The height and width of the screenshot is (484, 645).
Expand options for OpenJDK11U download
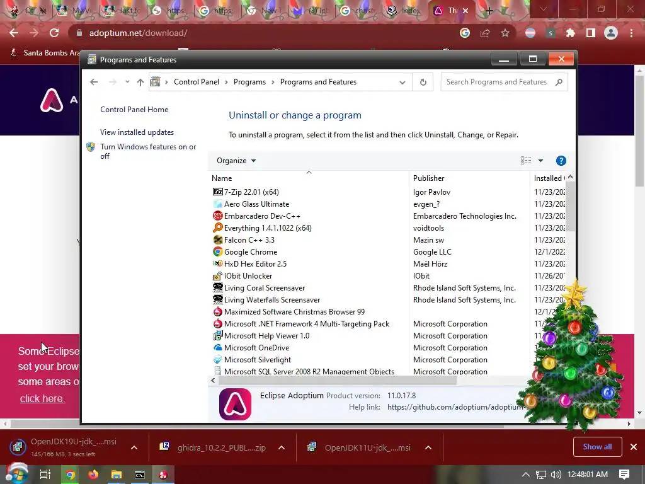tap(428, 447)
